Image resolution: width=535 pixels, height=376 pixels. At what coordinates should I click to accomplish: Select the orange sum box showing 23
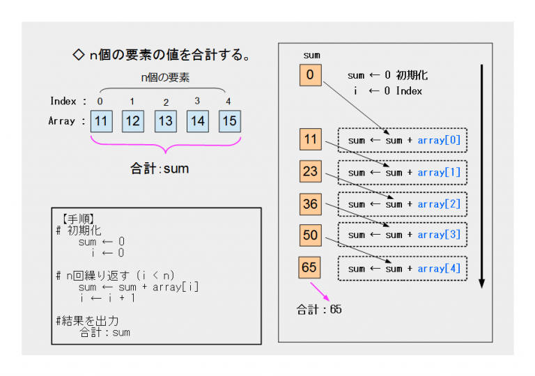coord(310,171)
